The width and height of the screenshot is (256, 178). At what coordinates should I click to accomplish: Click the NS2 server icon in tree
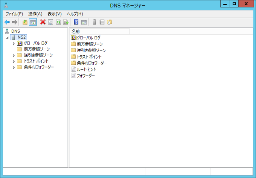pyautogui.click(x=14, y=37)
